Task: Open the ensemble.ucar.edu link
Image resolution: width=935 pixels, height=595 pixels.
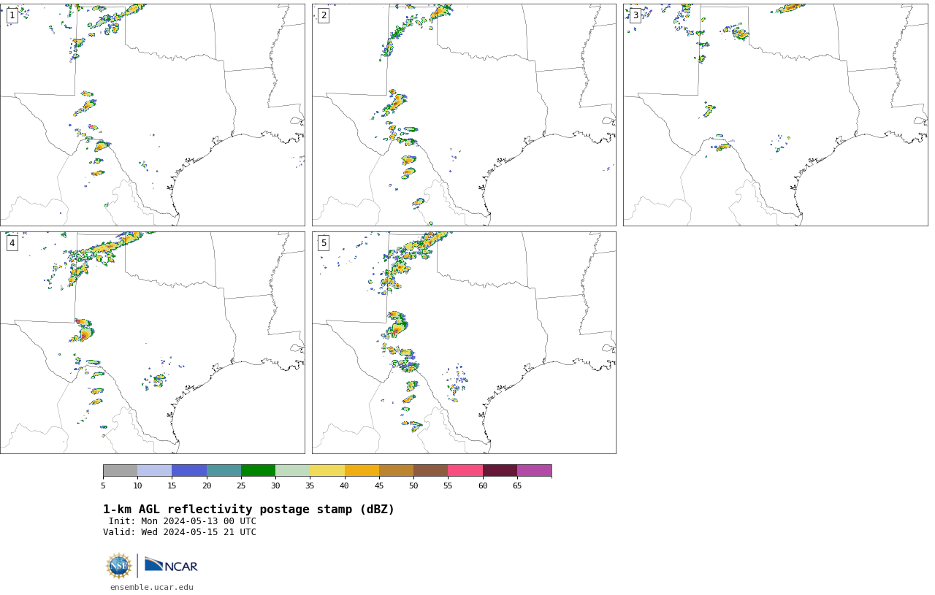Action: 152,587
